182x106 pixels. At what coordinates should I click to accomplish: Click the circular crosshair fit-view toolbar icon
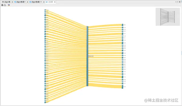click(x=2, y=5)
